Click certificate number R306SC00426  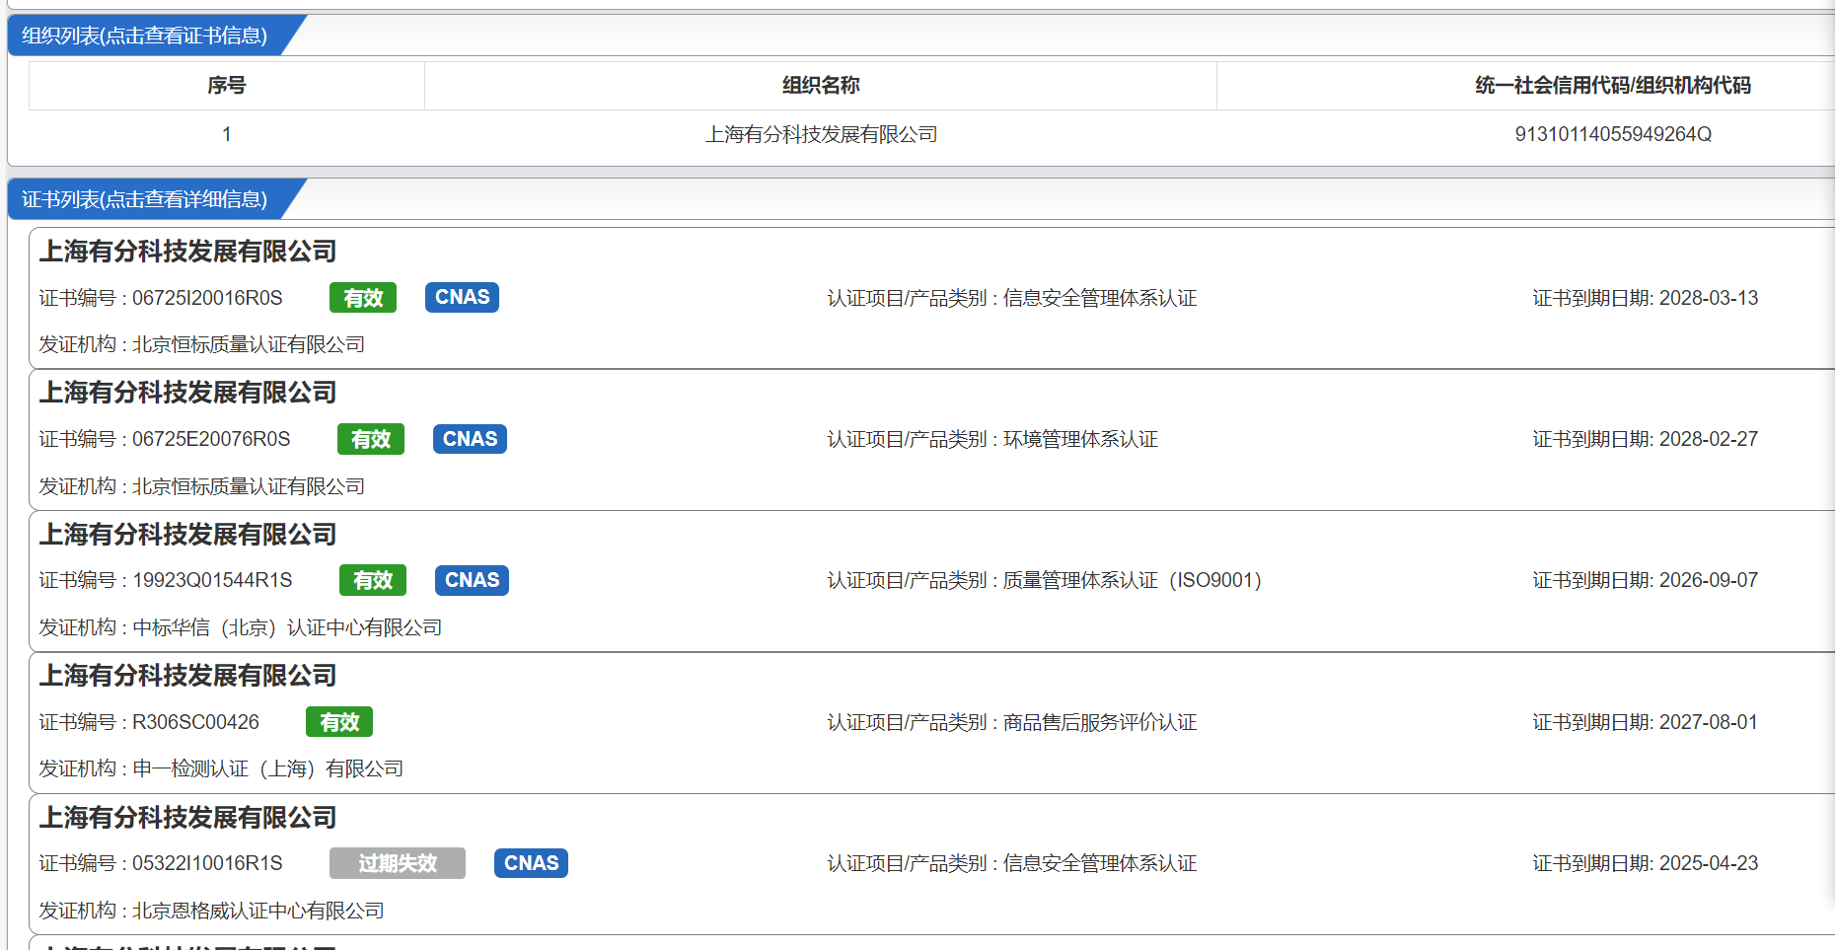[x=195, y=722]
